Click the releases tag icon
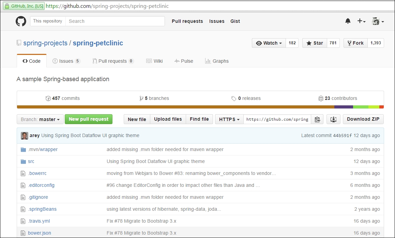Screen dimensions: 395x238 234,98
